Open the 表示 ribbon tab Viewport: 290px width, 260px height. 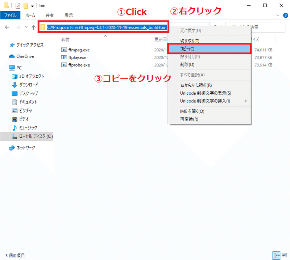pyautogui.click(x=69, y=15)
